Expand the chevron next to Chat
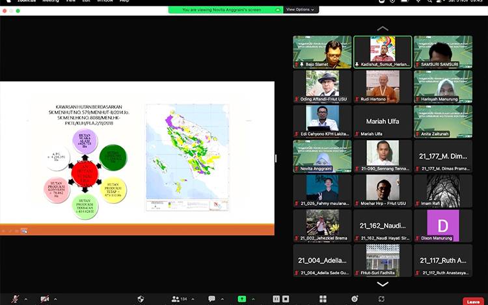Screen dimensions: 488x305 tap(223, 299)
